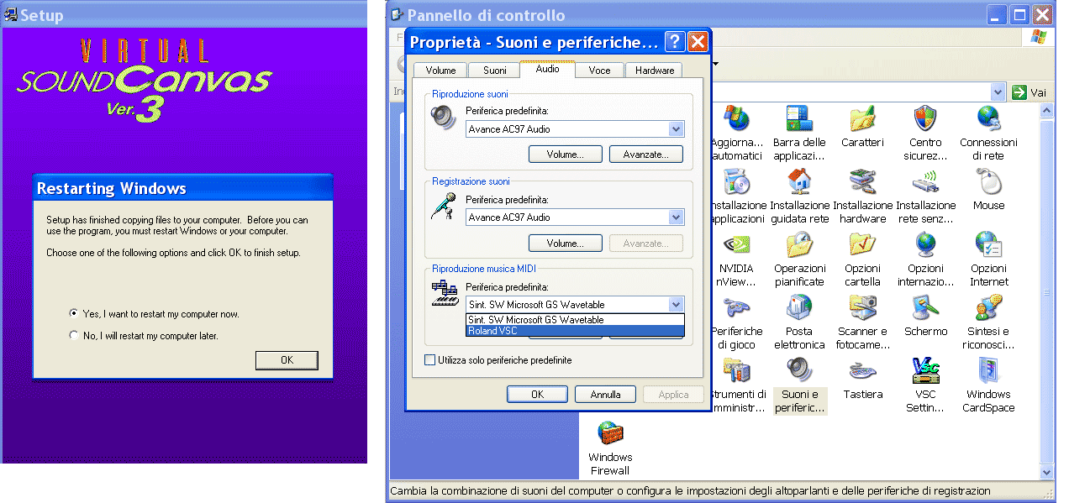The width and height of the screenshot is (1069, 503).
Task: Open the Caratteri fonts icon
Action: point(862,119)
